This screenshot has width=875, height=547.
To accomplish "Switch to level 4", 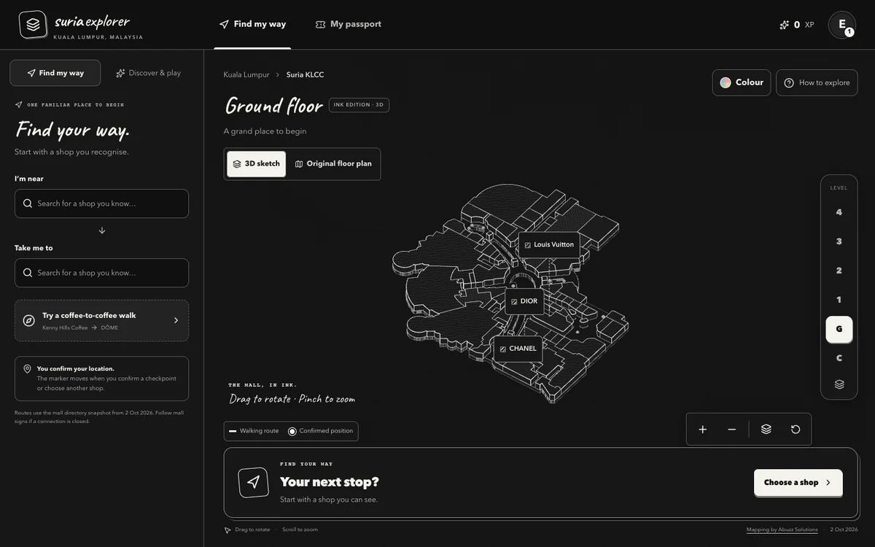I will coord(839,212).
